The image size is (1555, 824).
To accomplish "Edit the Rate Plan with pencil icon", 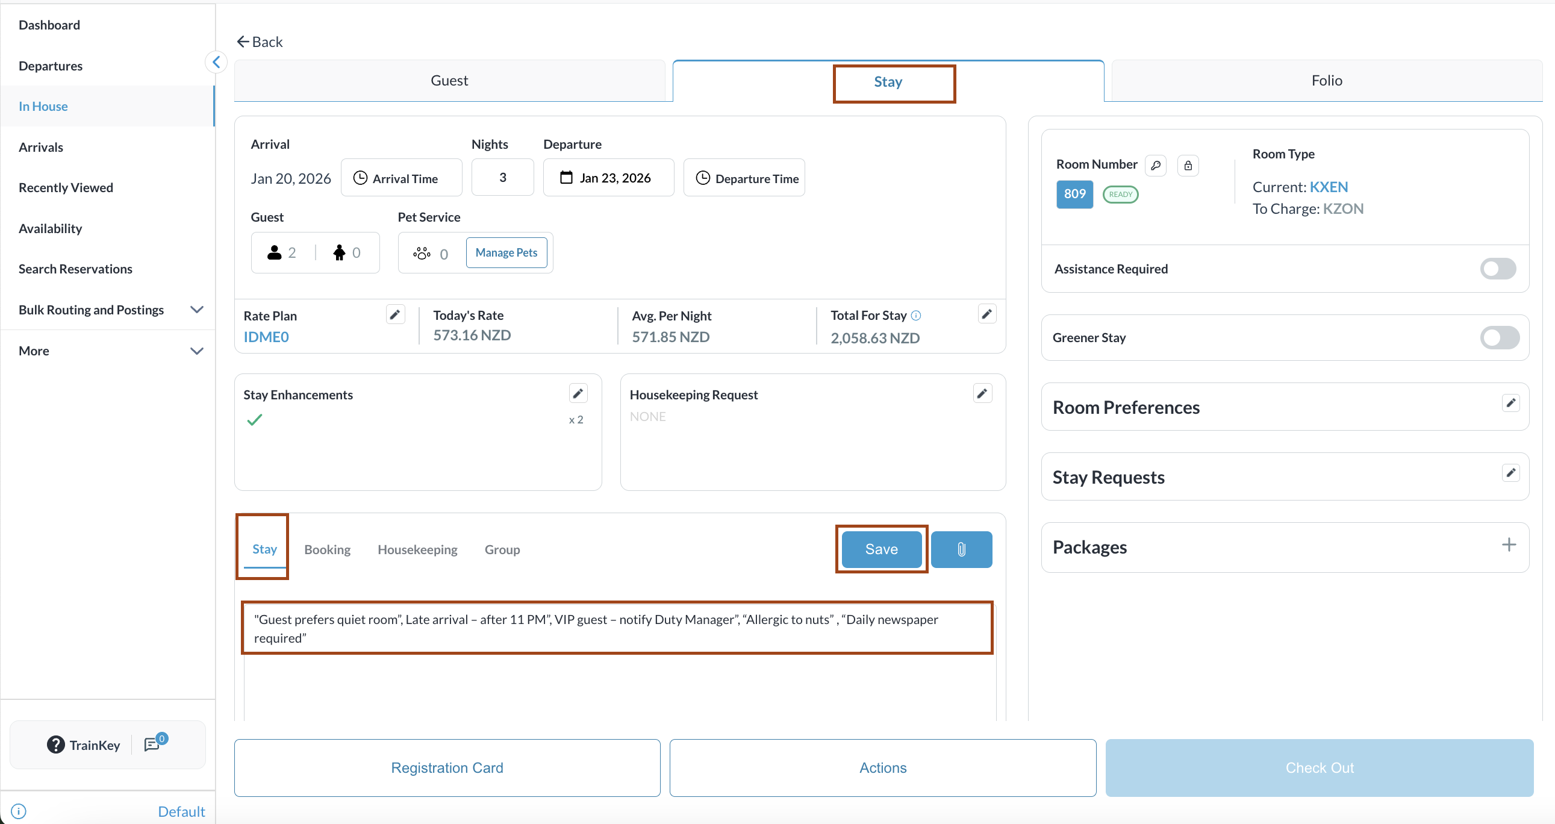I will tap(395, 314).
